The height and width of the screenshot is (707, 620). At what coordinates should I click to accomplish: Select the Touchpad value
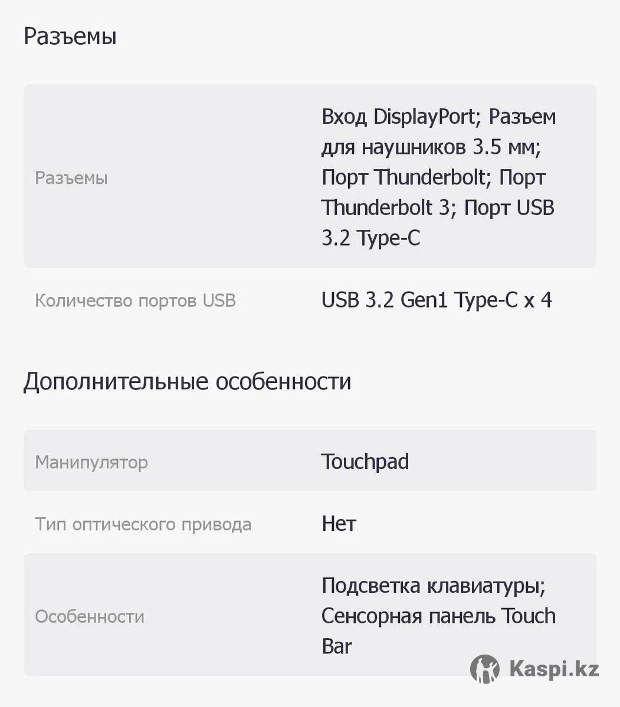(365, 461)
